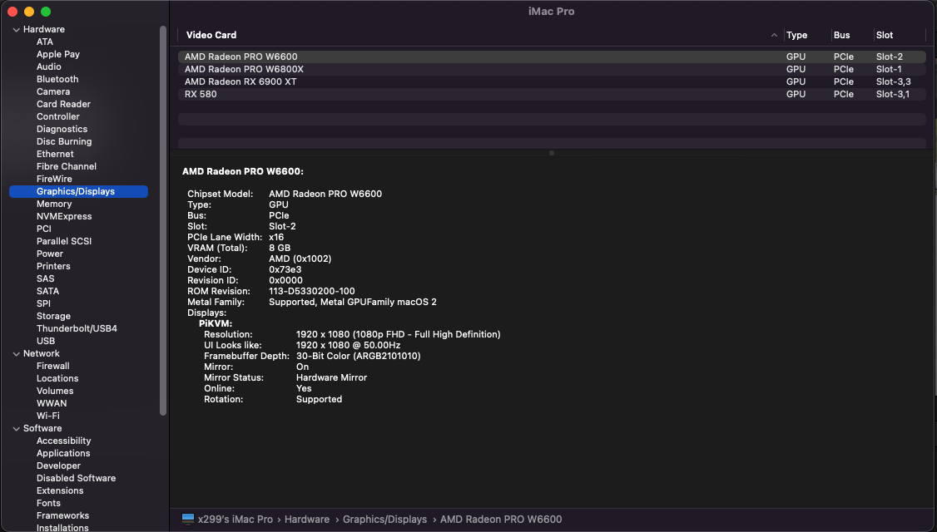937x532 pixels.
Task: Click the split pane divider handle
Action: (x=552, y=153)
